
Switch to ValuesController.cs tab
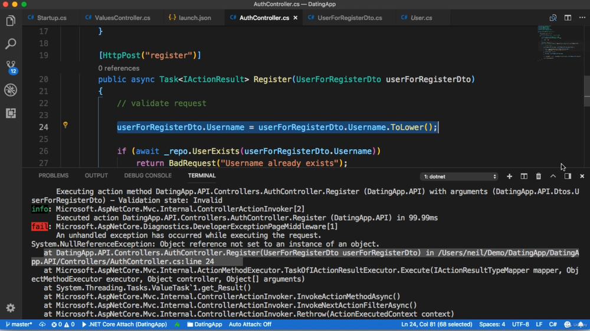tap(118, 18)
